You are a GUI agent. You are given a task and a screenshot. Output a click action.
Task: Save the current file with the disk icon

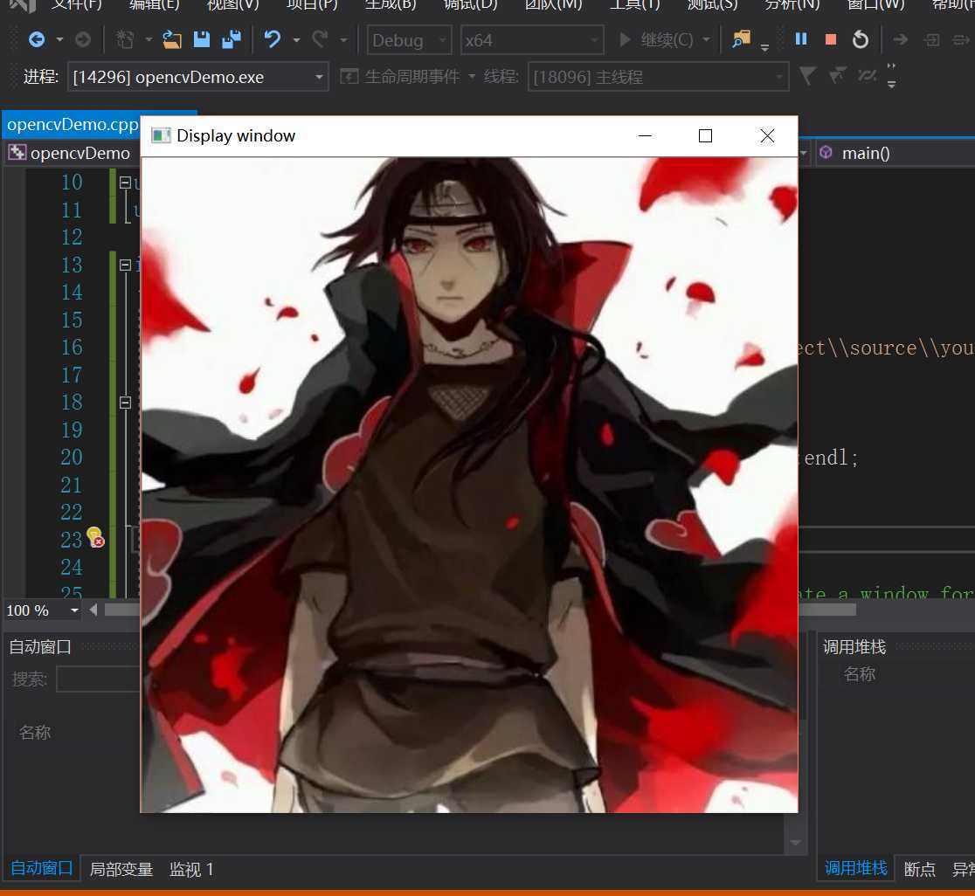click(x=202, y=40)
